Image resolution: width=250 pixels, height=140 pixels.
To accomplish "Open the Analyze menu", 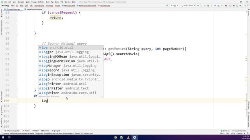I will pos(34,2).
